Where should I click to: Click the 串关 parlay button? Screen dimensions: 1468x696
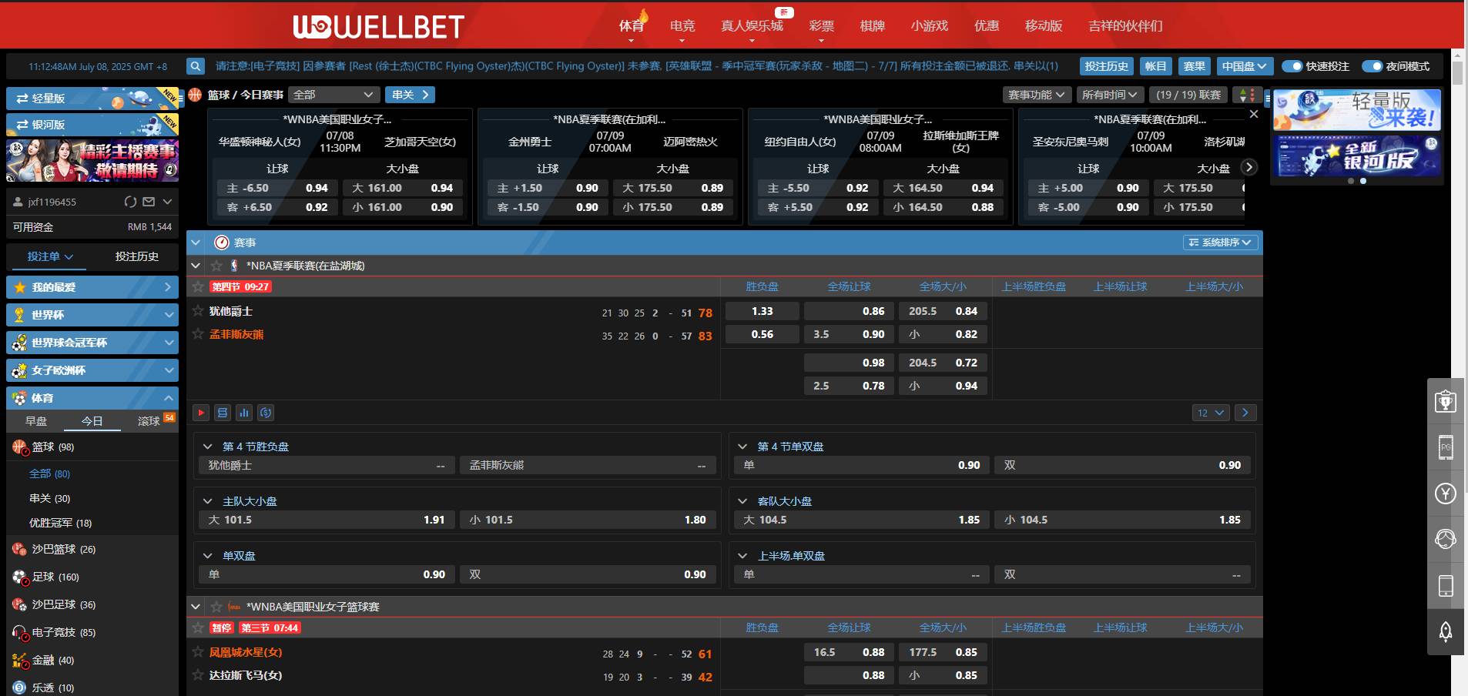(410, 95)
